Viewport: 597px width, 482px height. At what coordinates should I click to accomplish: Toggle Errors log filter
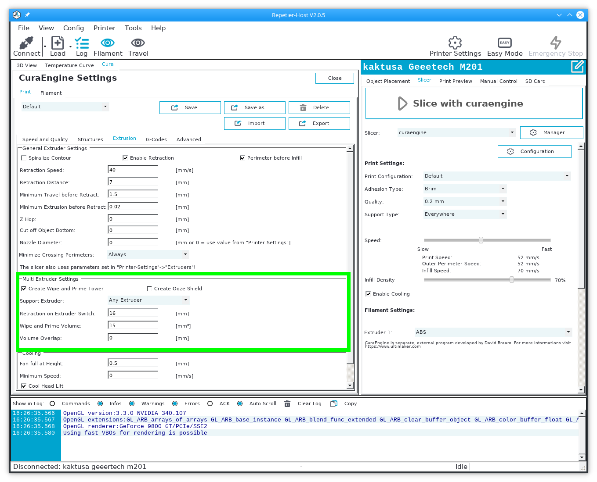point(175,403)
